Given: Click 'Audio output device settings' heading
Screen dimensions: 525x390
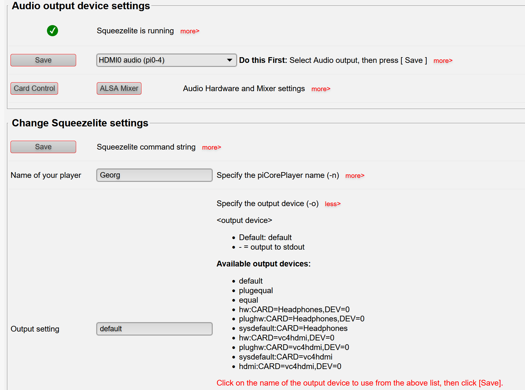Looking at the screenshot, I should (x=81, y=6).
